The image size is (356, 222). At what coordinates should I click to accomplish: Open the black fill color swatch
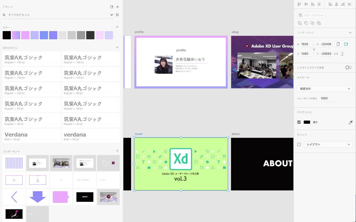click(x=307, y=122)
